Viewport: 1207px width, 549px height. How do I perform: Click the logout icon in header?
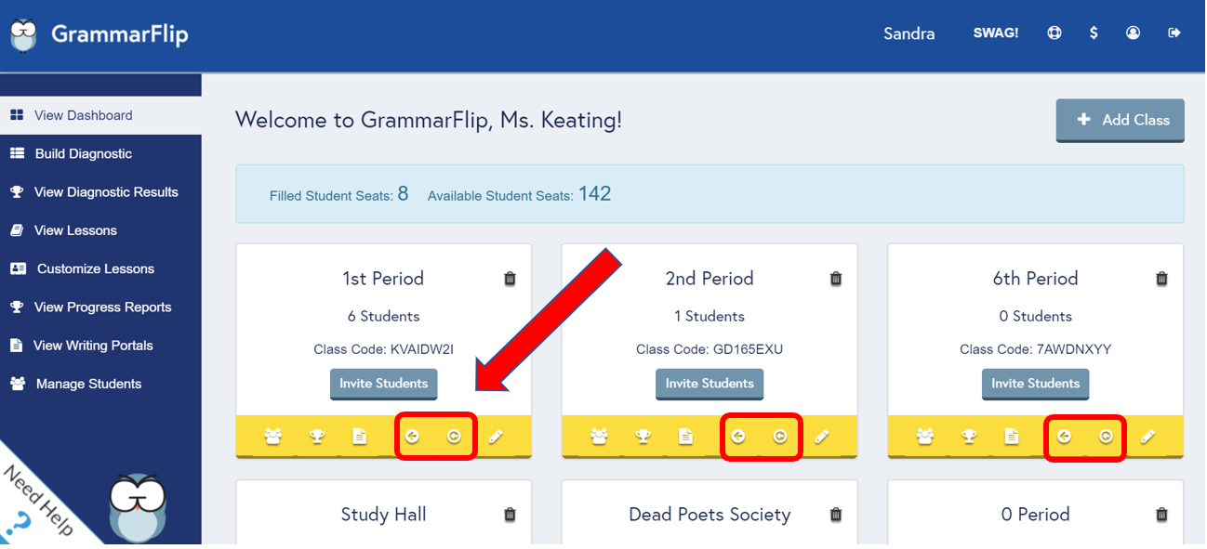1174,33
